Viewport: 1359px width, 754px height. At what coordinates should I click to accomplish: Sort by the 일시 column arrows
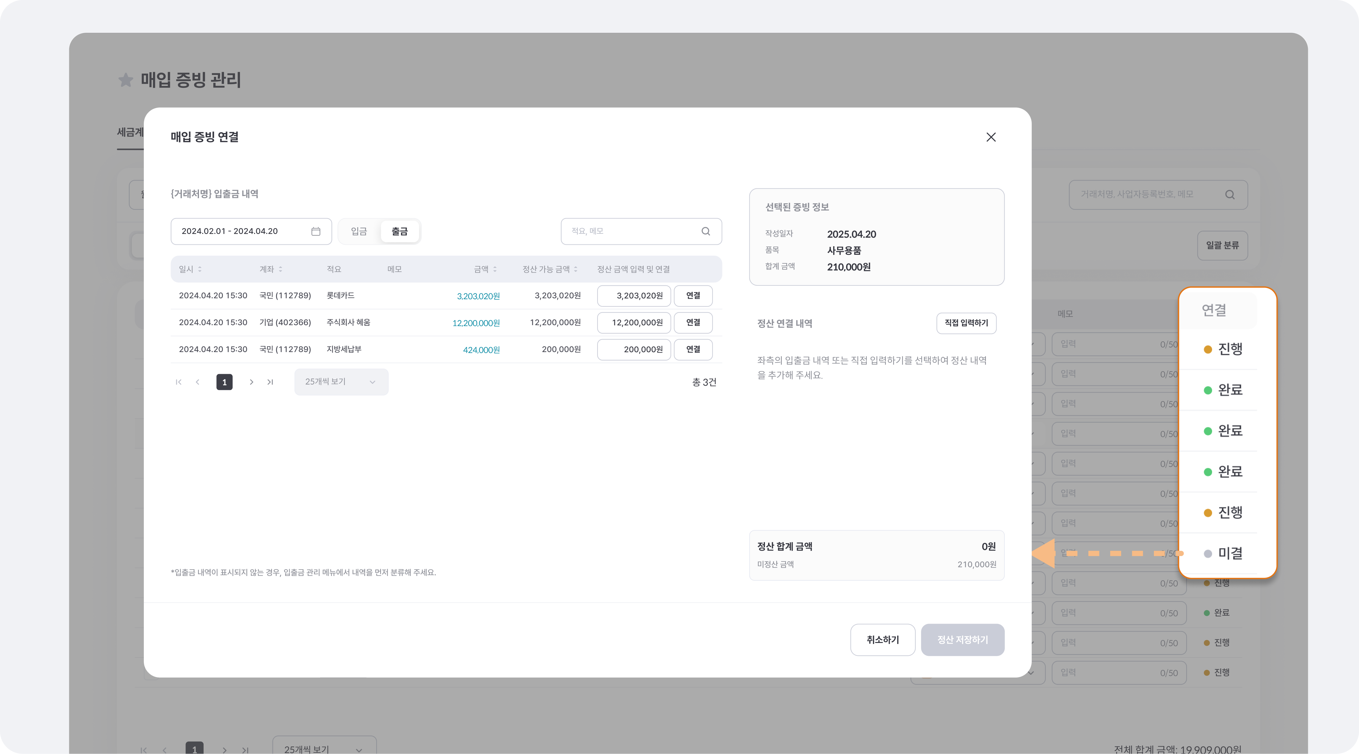[x=200, y=269]
